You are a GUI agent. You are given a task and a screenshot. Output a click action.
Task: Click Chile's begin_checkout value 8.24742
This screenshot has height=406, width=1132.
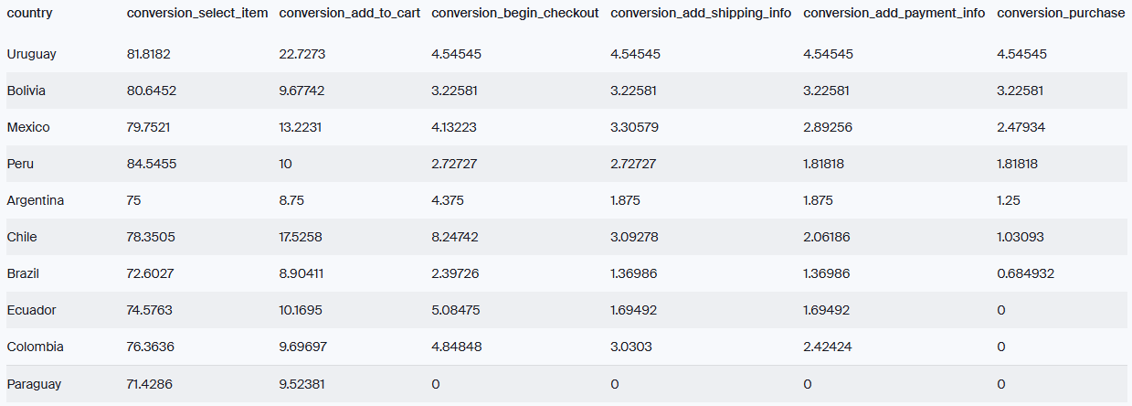(x=455, y=237)
